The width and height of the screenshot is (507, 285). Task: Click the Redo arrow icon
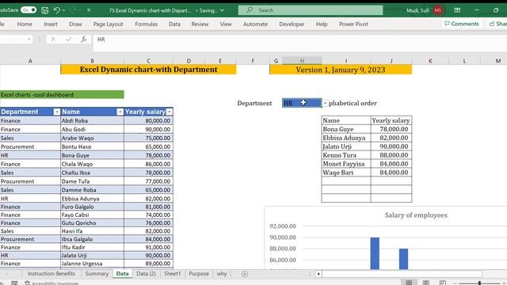pos(73,10)
